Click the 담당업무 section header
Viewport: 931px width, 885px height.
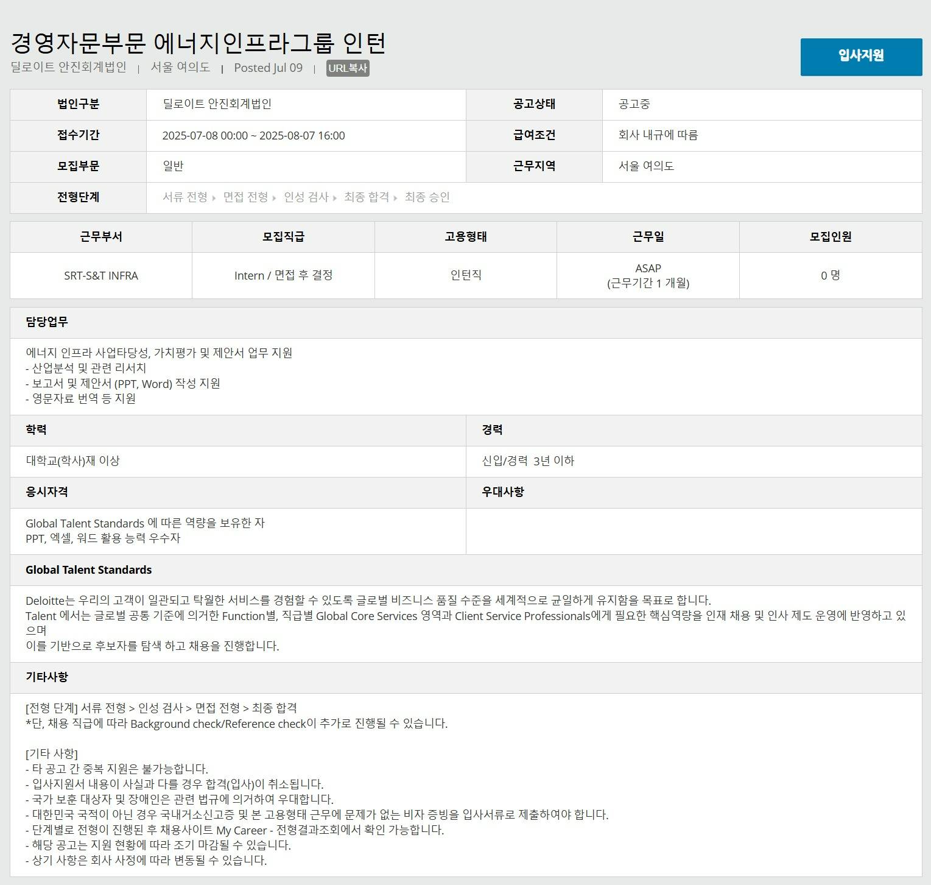(466, 323)
